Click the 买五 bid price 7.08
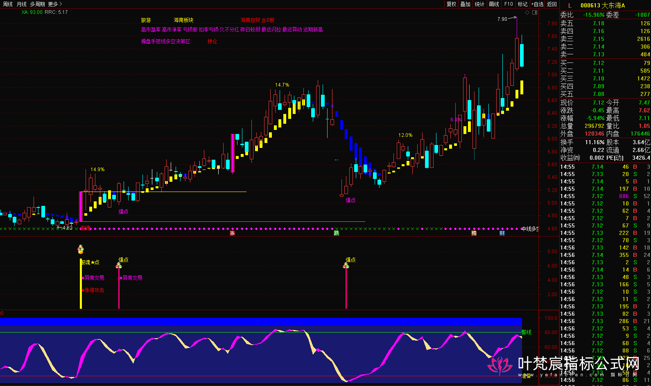The width and height of the screenshot is (651, 386). coord(599,94)
